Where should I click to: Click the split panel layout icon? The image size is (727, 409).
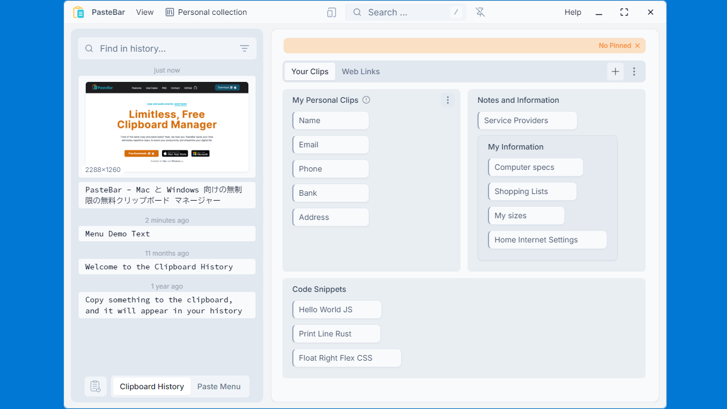coord(331,12)
